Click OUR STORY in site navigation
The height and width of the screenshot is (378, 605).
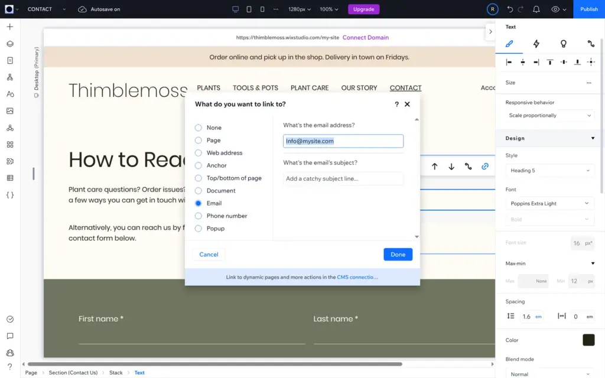[359, 88]
